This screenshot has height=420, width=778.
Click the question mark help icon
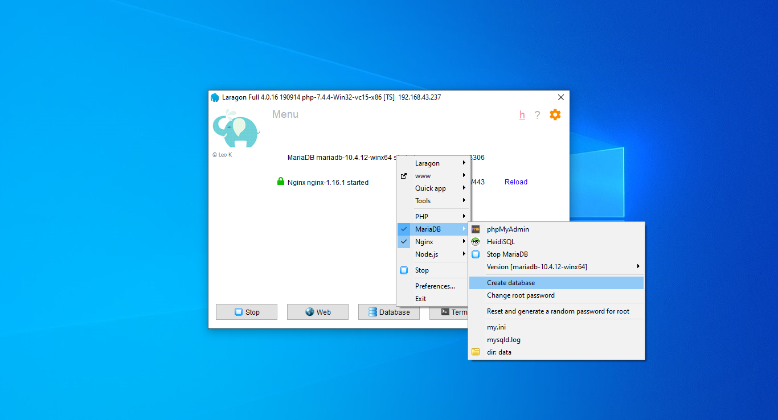(x=537, y=115)
